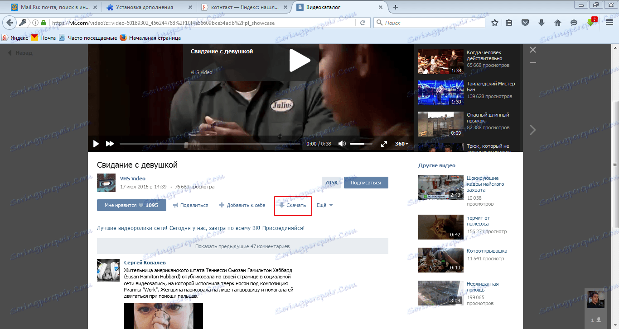619x329 pixels.
Task: Click the 705K subscriber count
Action: pos(332,183)
